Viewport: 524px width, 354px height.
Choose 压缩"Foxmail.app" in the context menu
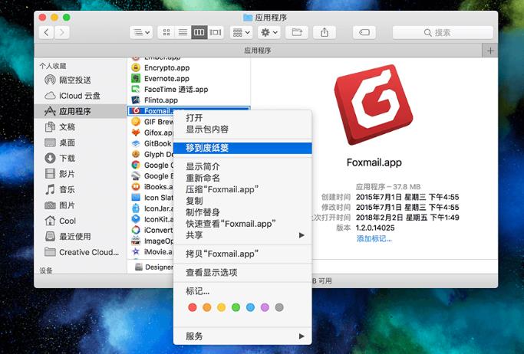click(x=242, y=189)
